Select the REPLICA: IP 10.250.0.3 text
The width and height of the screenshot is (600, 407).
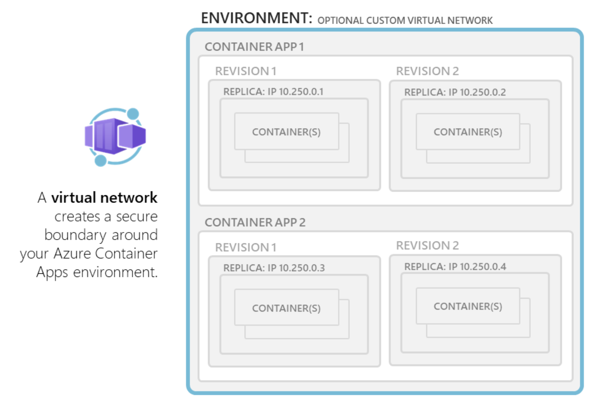point(274,268)
